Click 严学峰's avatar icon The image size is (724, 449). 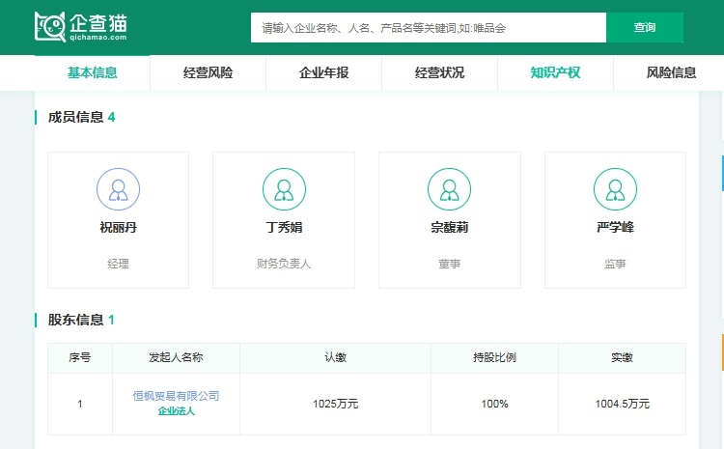tap(615, 189)
